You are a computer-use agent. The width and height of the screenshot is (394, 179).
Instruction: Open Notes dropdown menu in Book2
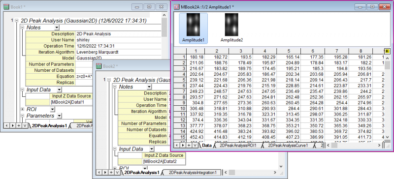pyautogui.click(x=149, y=87)
